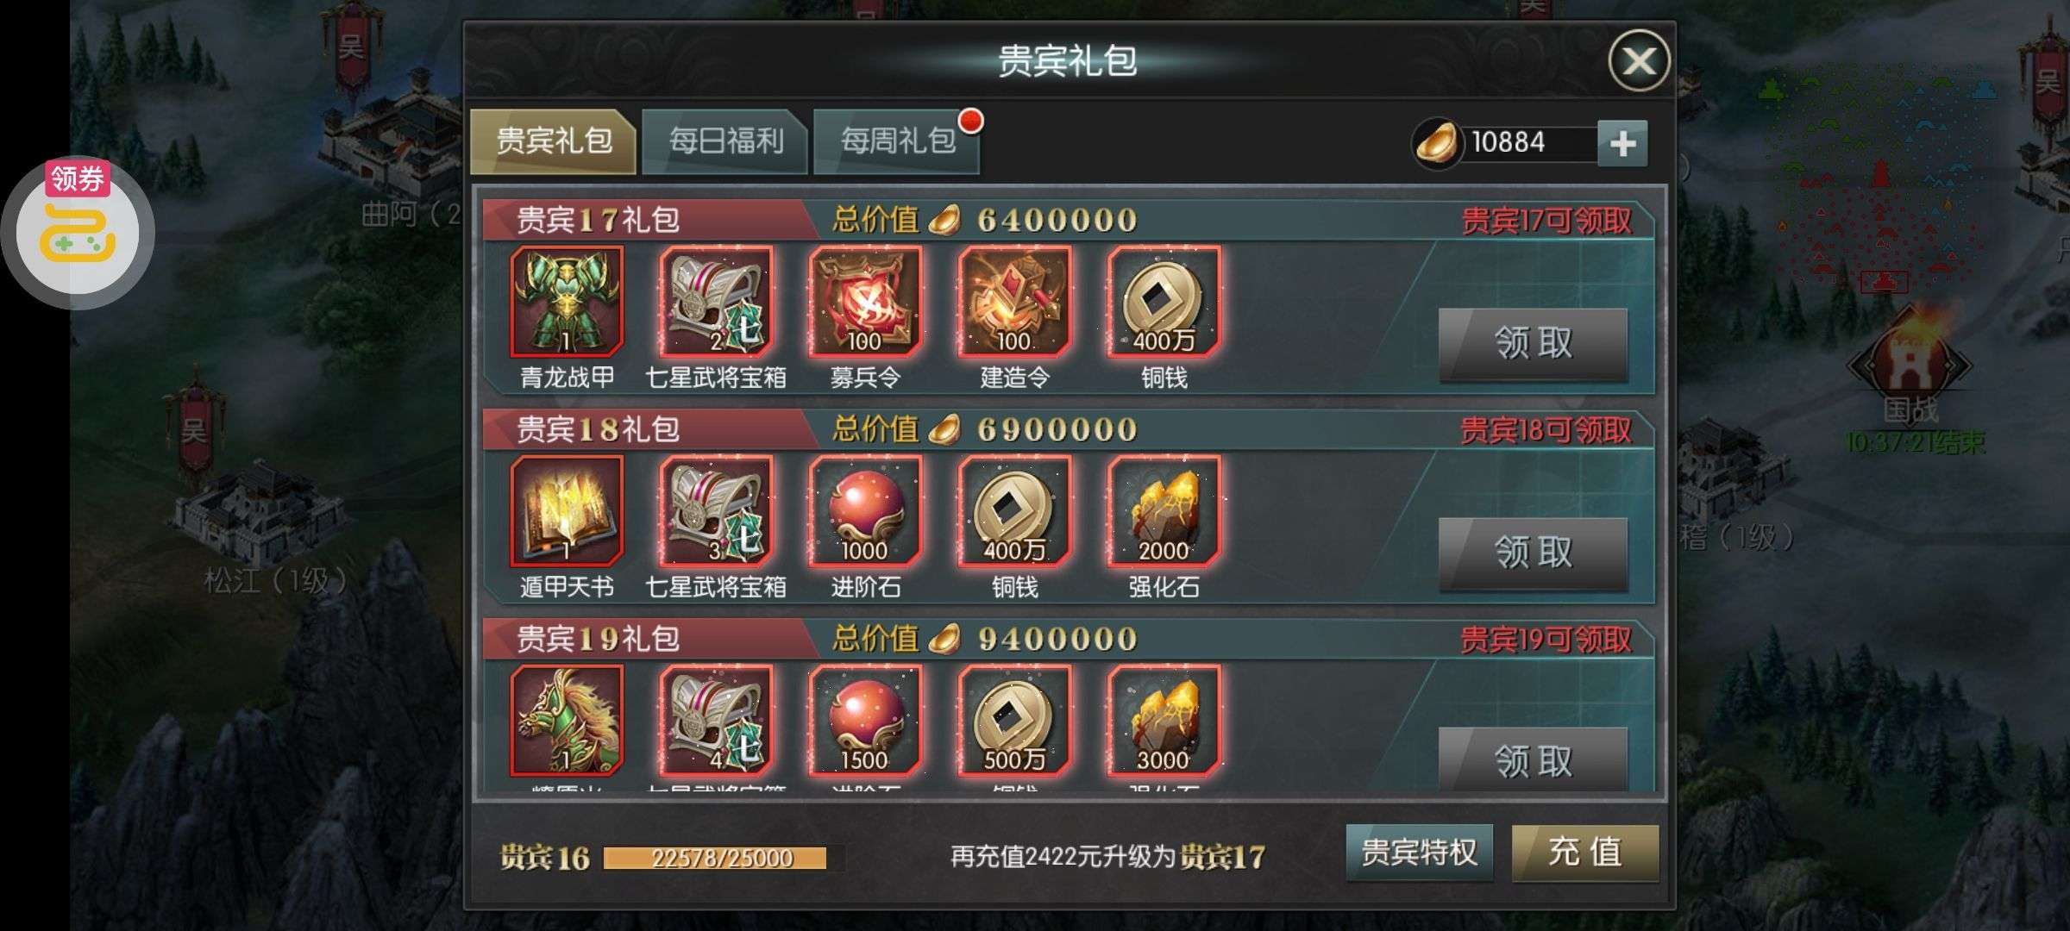The width and height of the screenshot is (2070, 931).
Task: Tap the 400万 铜钱 coin in 贵宾17礼包
Action: point(1164,302)
